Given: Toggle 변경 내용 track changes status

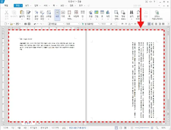Looking at the screenshot, I should click(x=78, y=128).
